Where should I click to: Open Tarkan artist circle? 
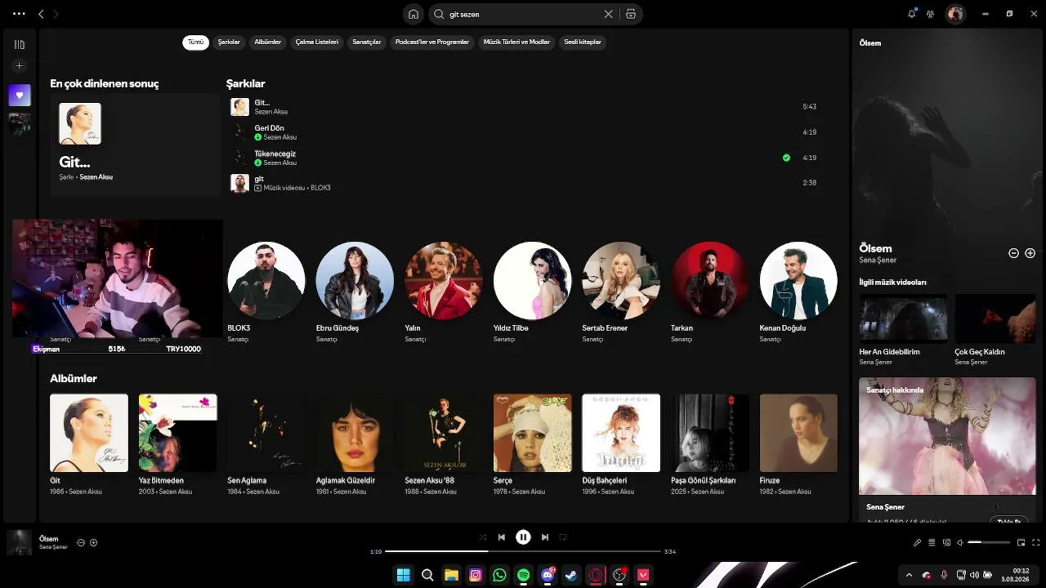[x=709, y=280]
